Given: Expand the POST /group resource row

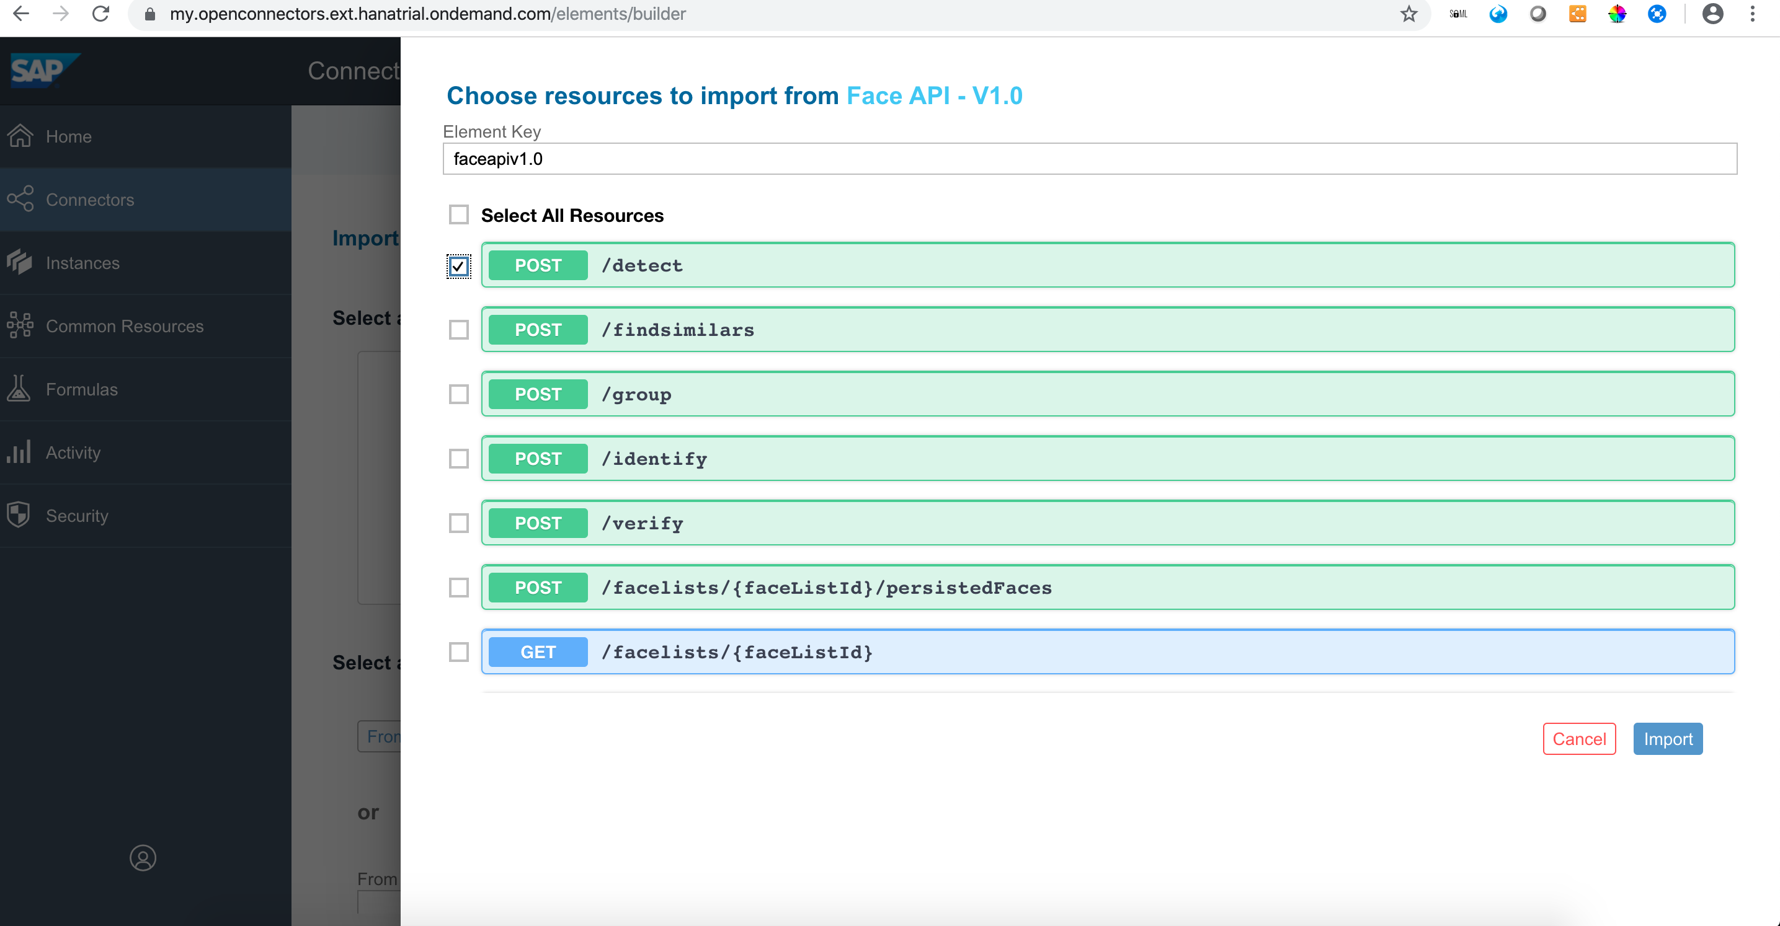Looking at the screenshot, I should pos(1106,394).
